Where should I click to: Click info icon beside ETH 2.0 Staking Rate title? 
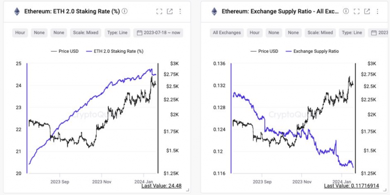tap(124, 11)
